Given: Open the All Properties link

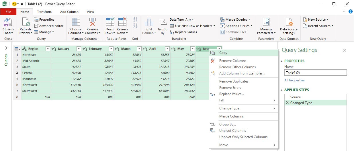Looking at the screenshot, I should pyautogui.click(x=294, y=80).
